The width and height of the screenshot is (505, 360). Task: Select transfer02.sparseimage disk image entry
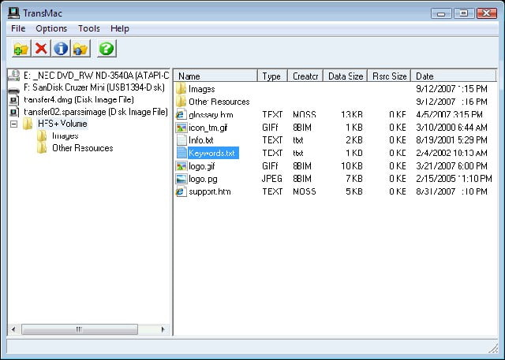(95, 112)
